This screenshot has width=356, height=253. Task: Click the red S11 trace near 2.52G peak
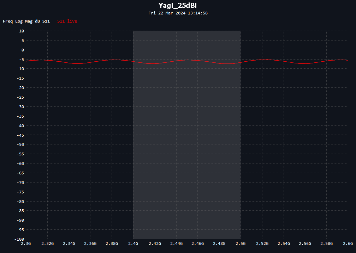tap(267, 60)
